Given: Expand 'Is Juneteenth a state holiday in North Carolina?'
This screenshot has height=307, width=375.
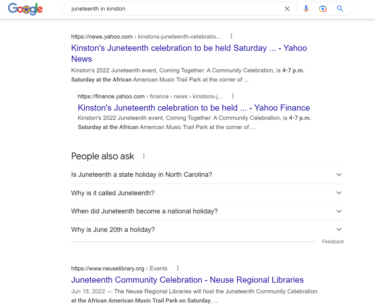Looking at the screenshot, I should coord(208,174).
